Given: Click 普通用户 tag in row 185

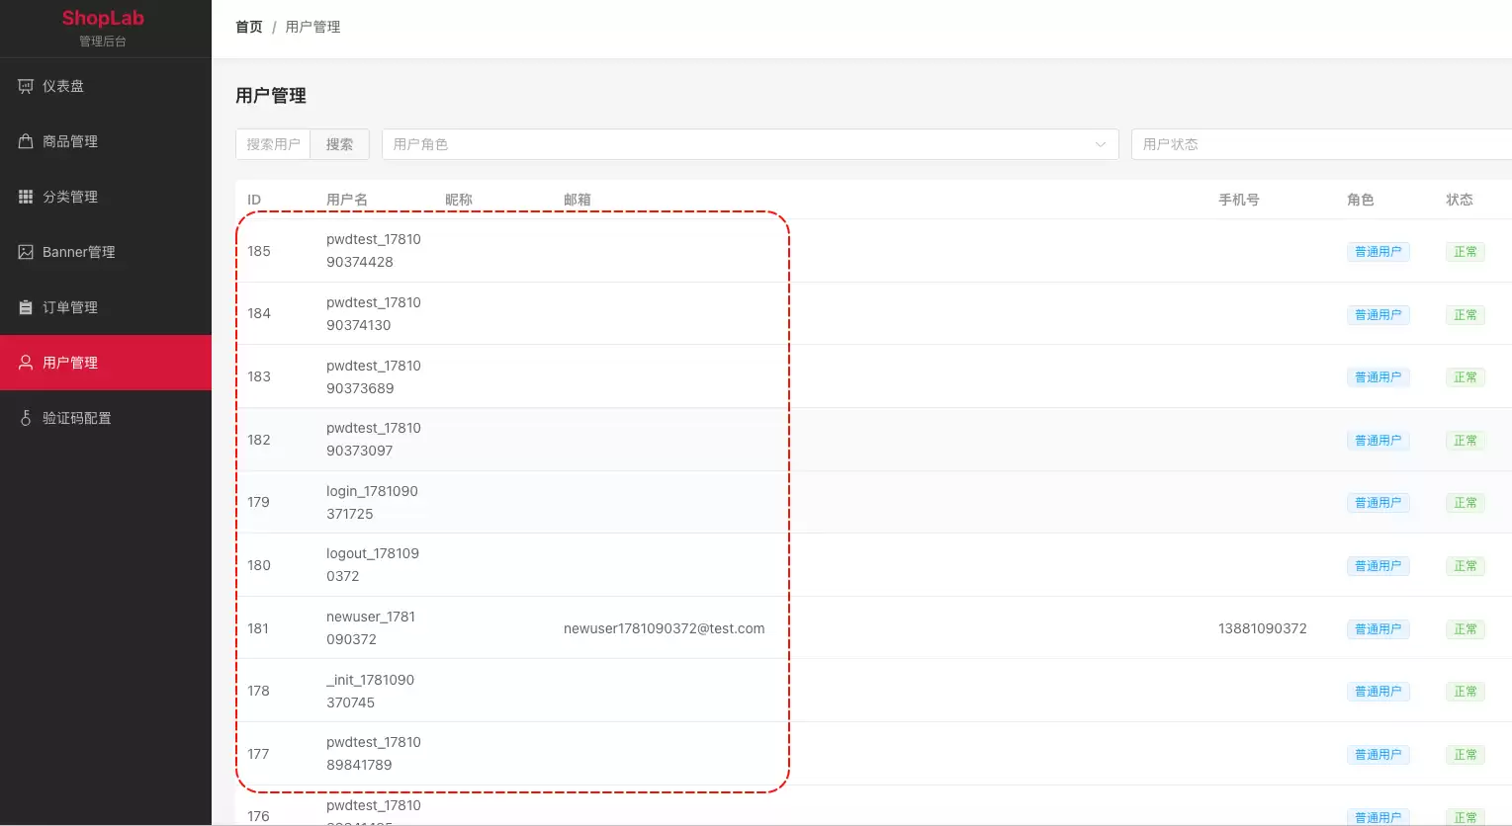Looking at the screenshot, I should [1379, 252].
